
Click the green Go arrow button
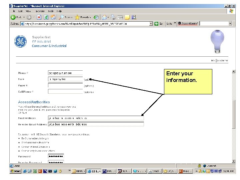[x=156, y=24]
